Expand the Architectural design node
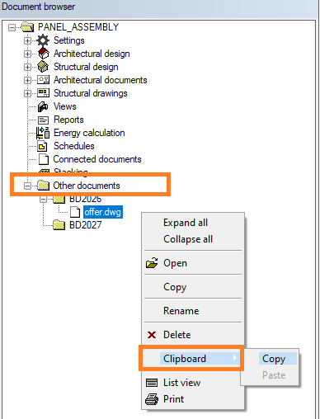The width and height of the screenshot is (320, 419). (x=27, y=54)
